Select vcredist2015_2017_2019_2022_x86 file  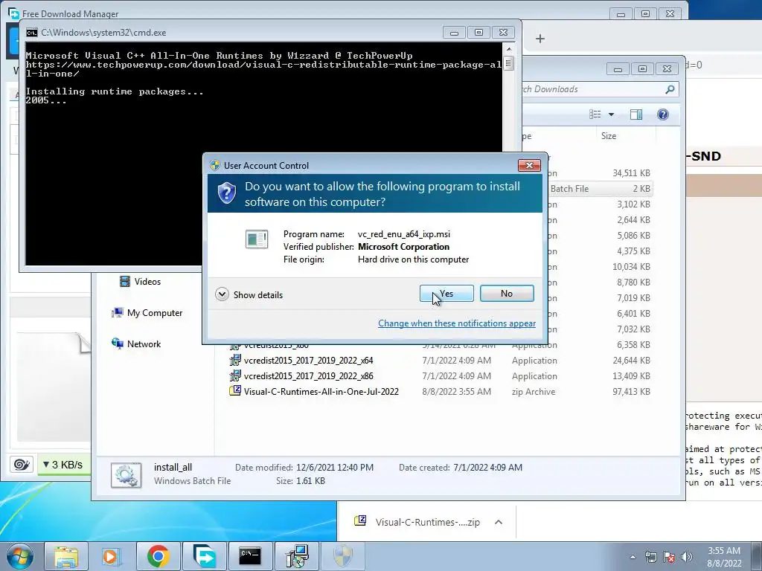coord(308,375)
